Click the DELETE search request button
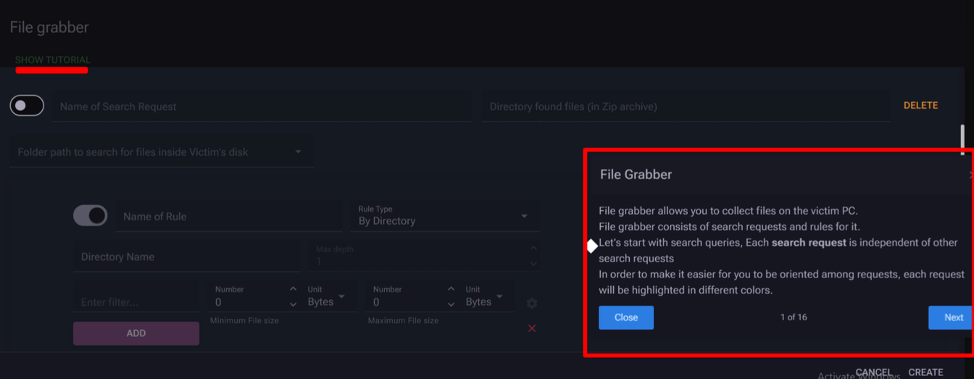974x379 pixels. tap(920, 106)
